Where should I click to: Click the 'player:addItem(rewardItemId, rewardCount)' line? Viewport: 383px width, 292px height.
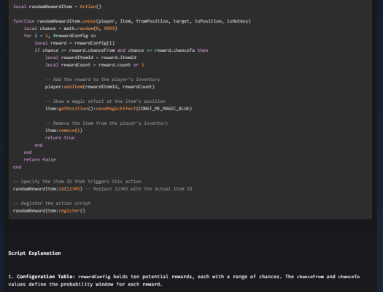[x=100, y=87]
